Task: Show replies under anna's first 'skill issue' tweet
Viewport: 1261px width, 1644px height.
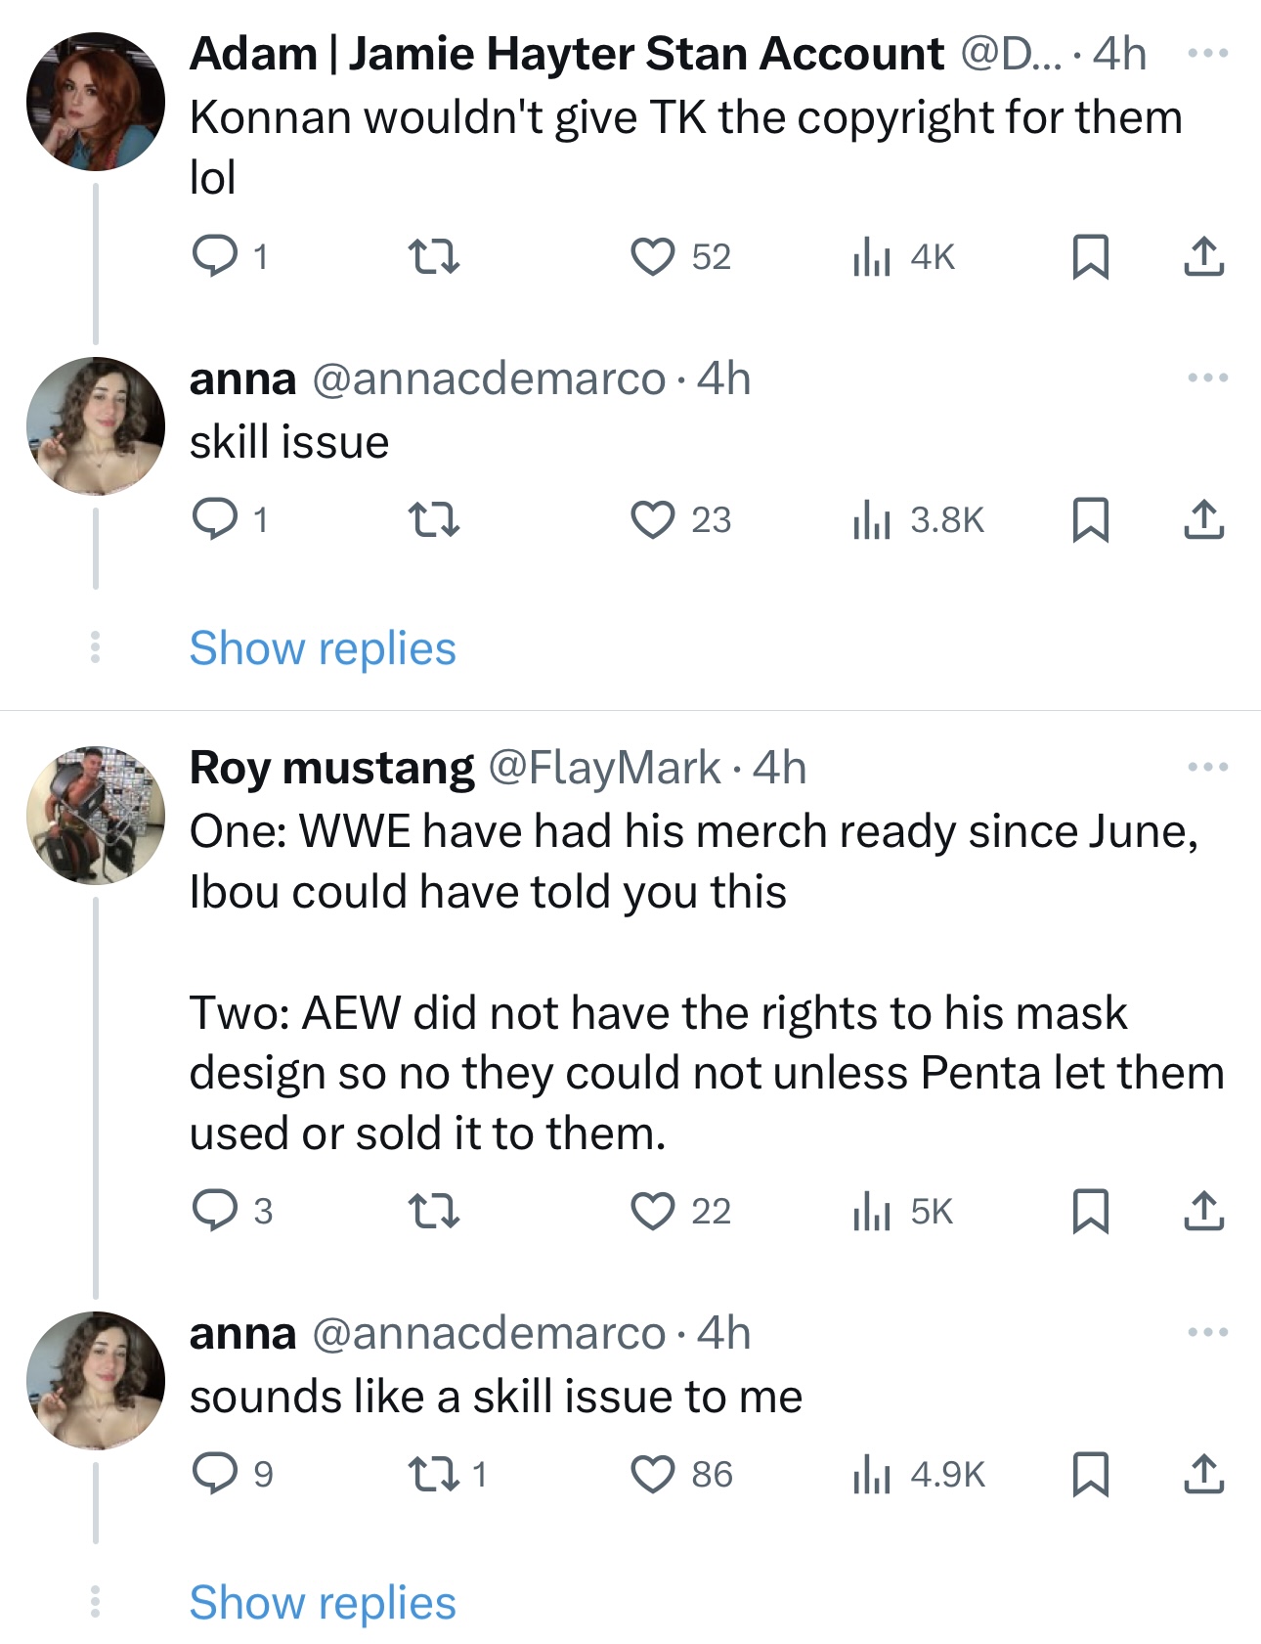Action: (x=323, y=648)
